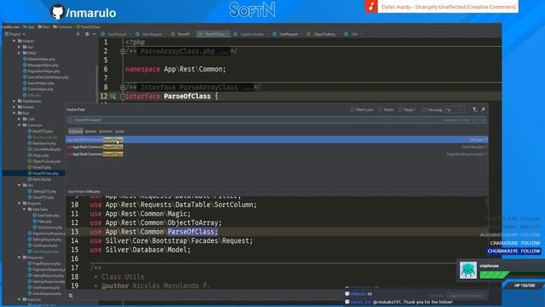The width and height of the screenshot is (545, 307).
Task: Select the search result from DataTable.php
Action: (277, 147)
